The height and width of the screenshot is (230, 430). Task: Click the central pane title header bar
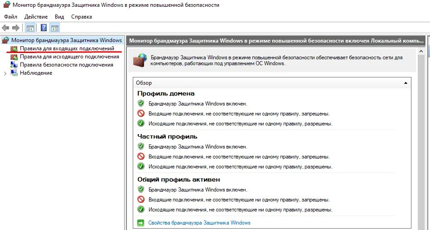pyautogui.click(x=276, y=41)
